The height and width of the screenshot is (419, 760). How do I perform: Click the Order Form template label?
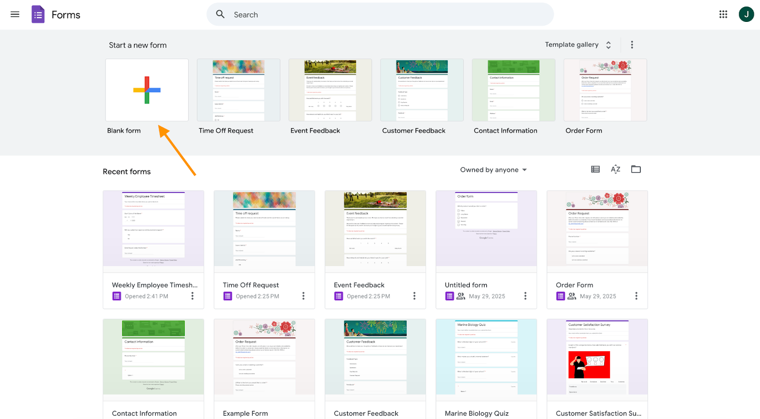coord(584,131)
